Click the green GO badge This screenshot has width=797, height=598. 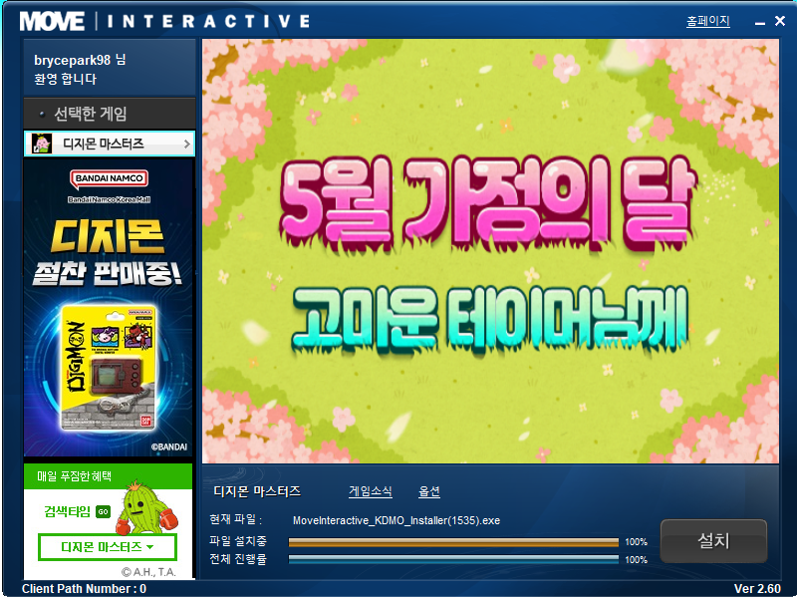click(x=104, y=511)
